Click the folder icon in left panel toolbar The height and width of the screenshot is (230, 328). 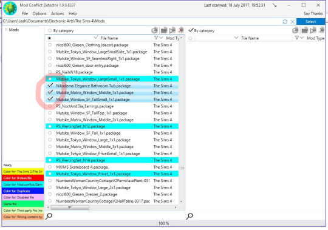tap(164, 30)
